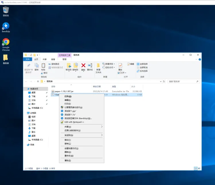The height and width of the screenshot is (185, 215).
Task: Open the Easy Access (轻松访问) dropdown
Action: [x=110, y=67]
